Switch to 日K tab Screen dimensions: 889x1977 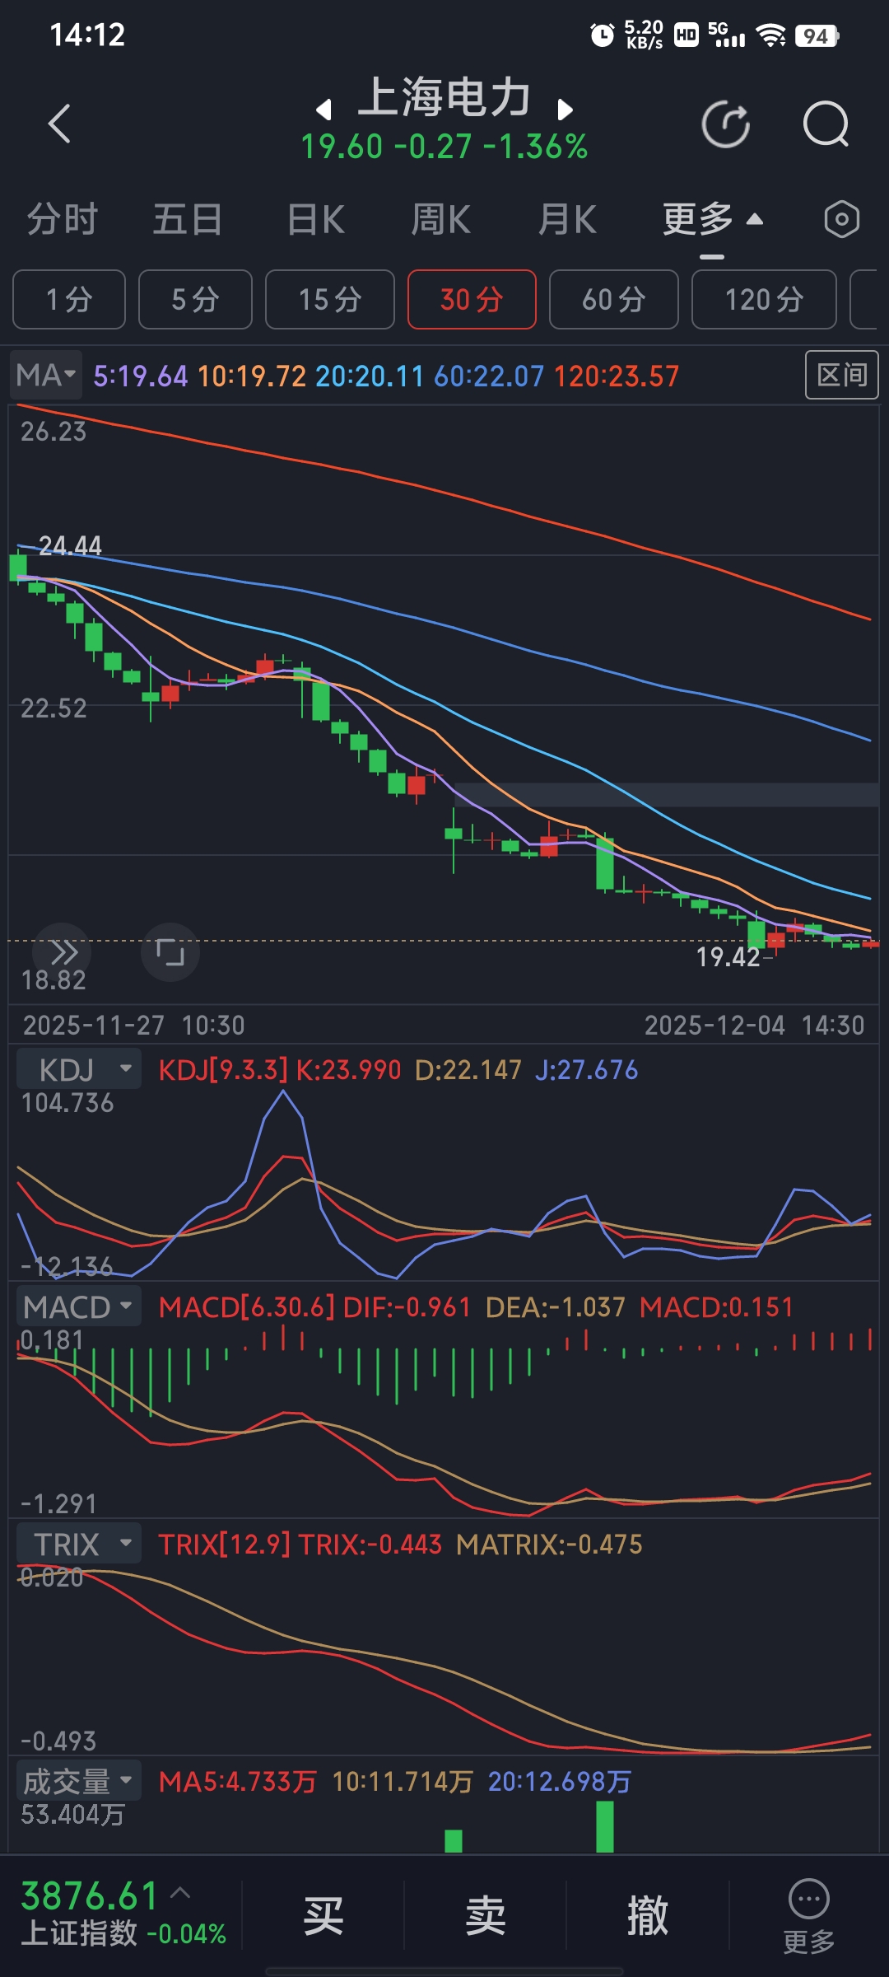tap(315, 220)
